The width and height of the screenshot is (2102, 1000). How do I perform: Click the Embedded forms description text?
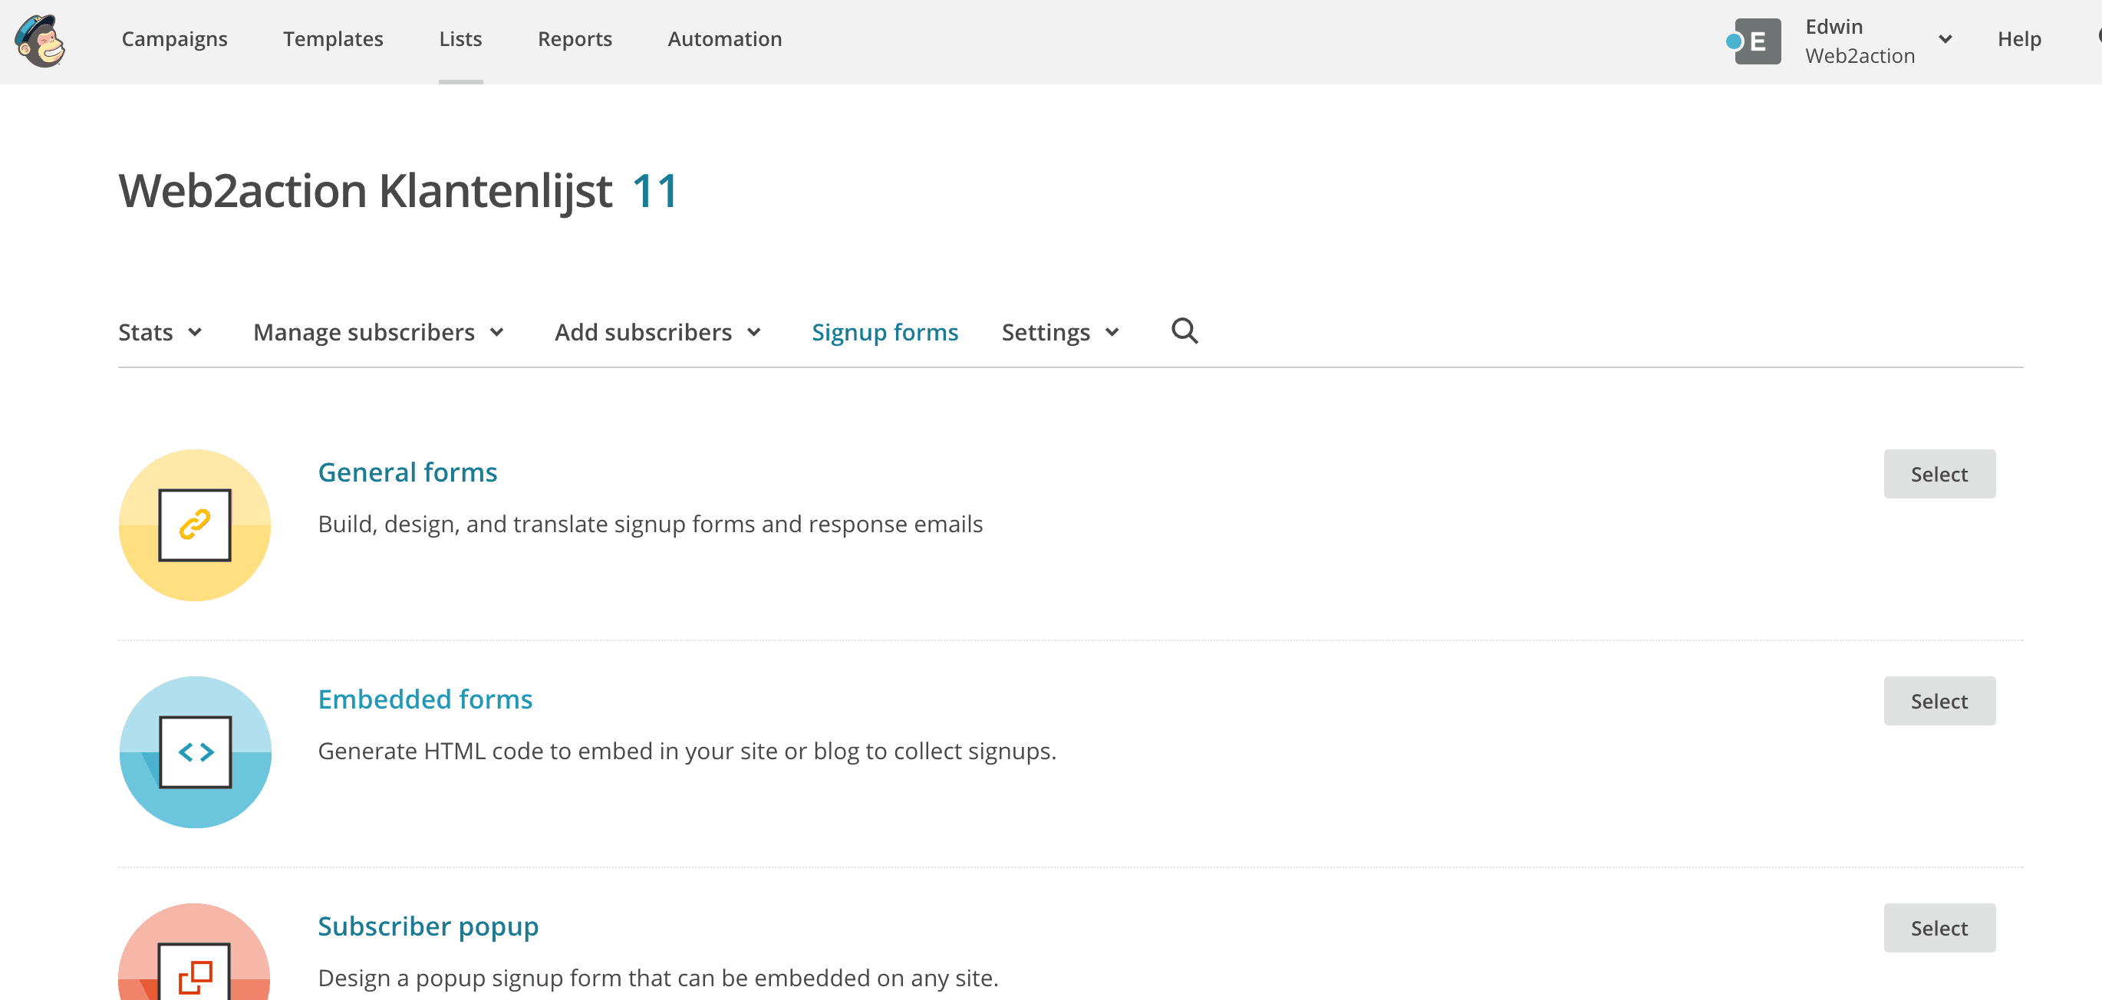click(x=687, y=751)
